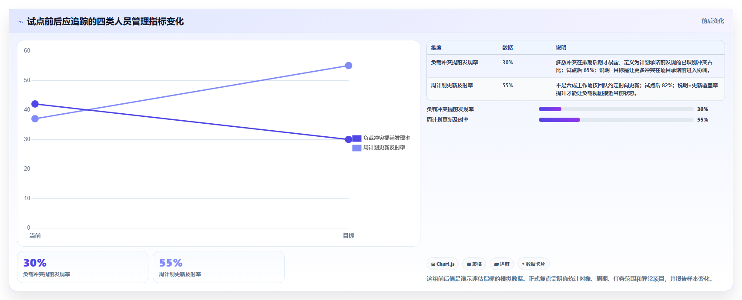Click the 负载冲突提前发现率 legend label in chart
This screenshot has width=742, height=300.
tap(387, 138)
